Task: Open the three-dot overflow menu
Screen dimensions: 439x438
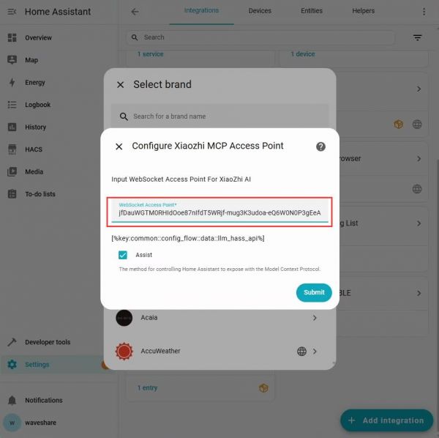Action: [x=424, y=12]
